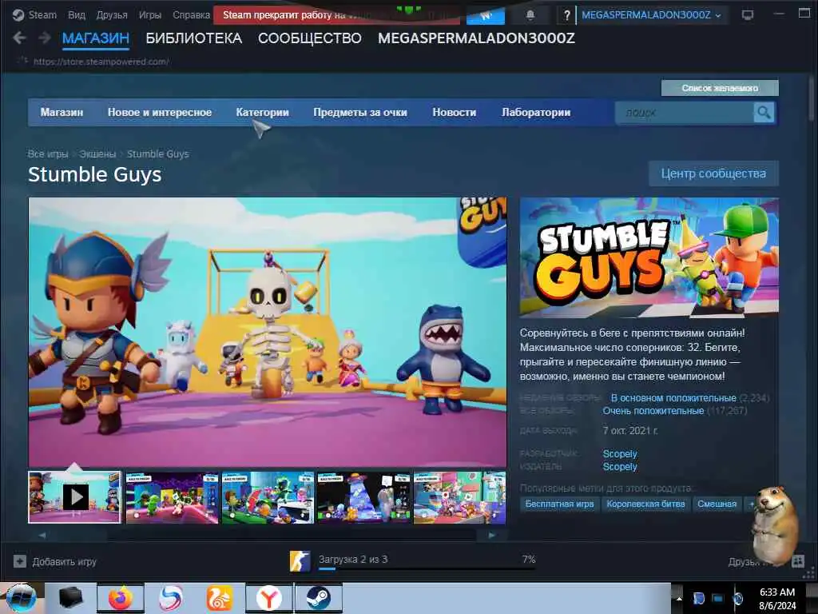The width and height of the screenshot is (818, 614).
Task: Expand Новое и интересное menu
Action: (x=160, y=112)
